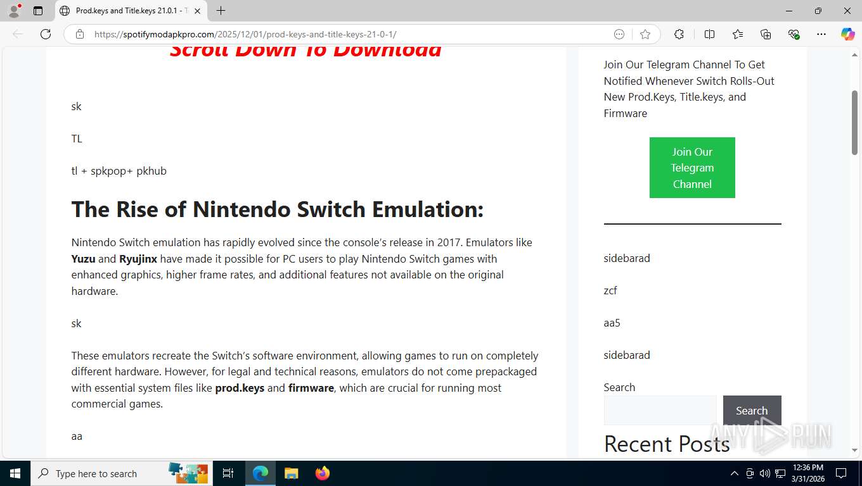View site information lock icon

pos(79,34)
